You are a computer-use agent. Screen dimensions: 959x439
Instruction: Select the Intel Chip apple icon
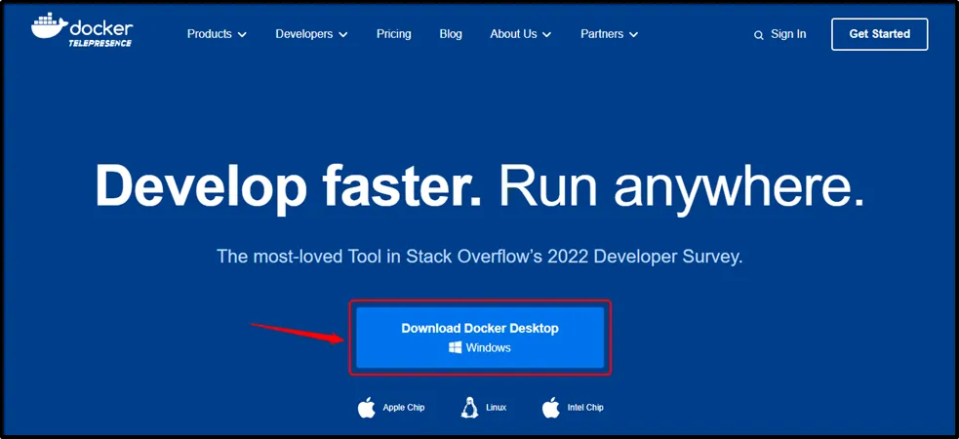point(550,407)
